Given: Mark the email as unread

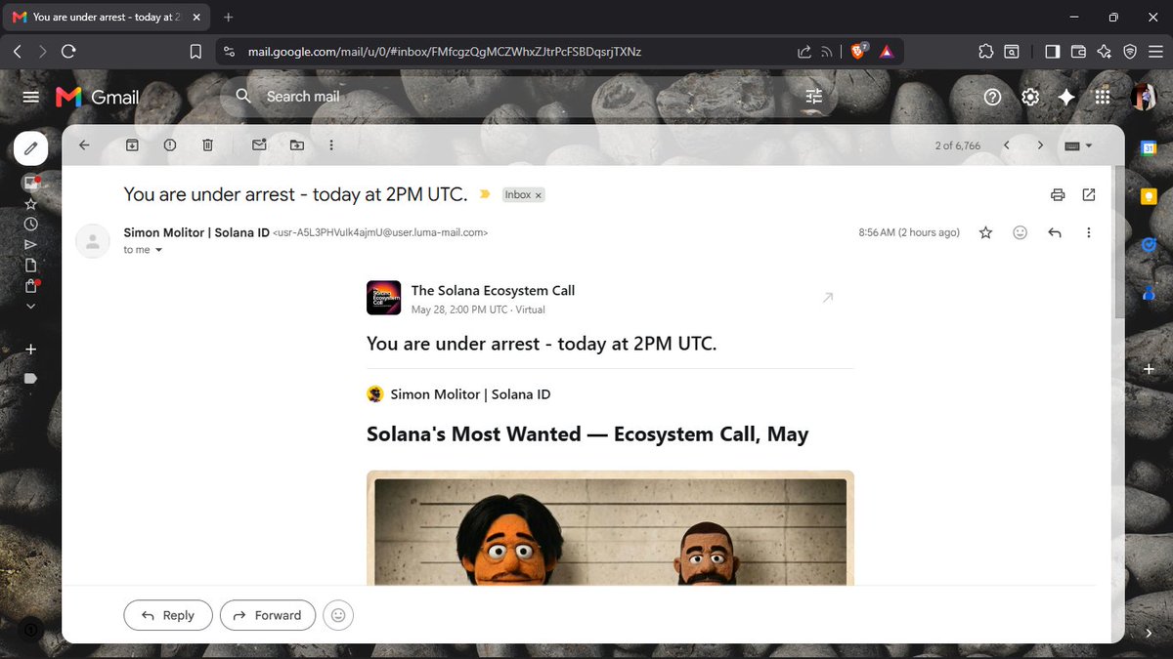Looking at the screenshot, I should (259, 144).
